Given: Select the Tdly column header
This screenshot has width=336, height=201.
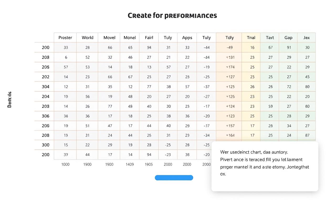Looking at the screenshot, I should pos(229,38).
